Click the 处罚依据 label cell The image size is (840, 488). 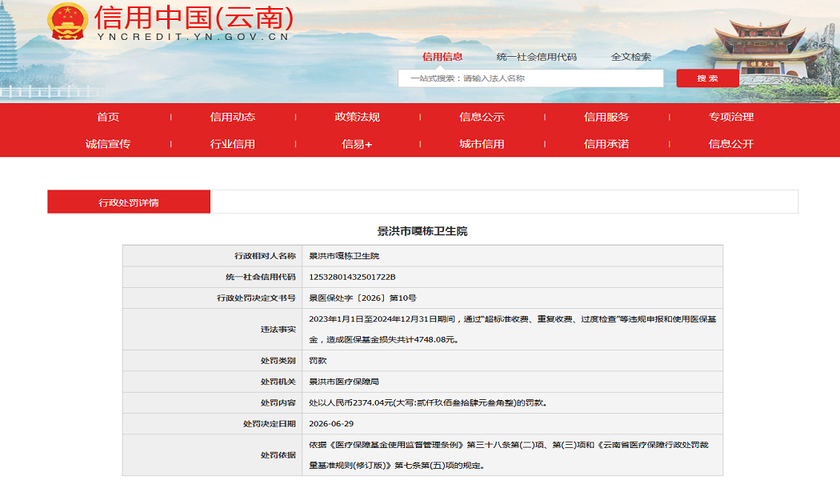(213, 454)
